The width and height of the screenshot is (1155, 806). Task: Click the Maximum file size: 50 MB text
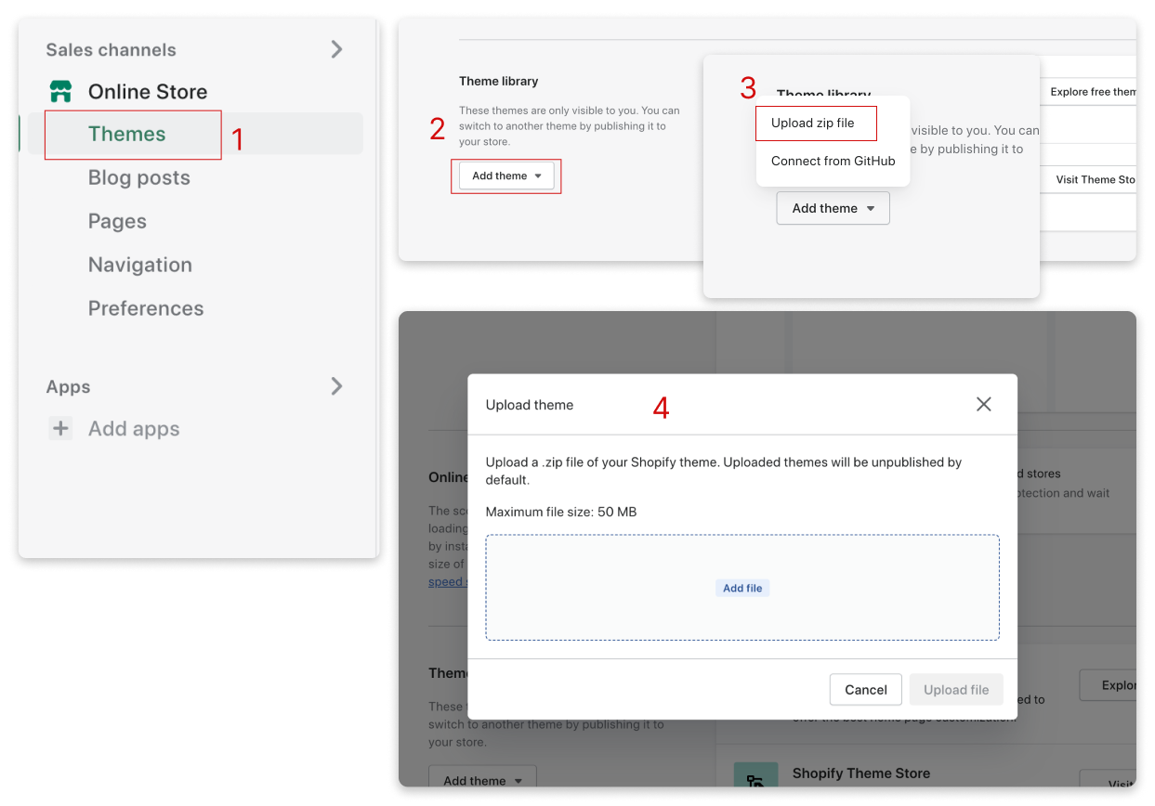(561, 512)
